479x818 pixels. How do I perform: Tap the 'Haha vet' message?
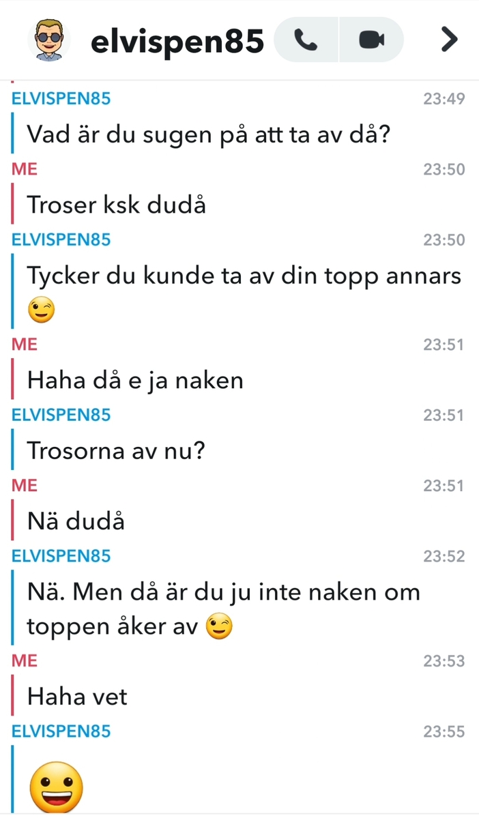tap(77, 697)
